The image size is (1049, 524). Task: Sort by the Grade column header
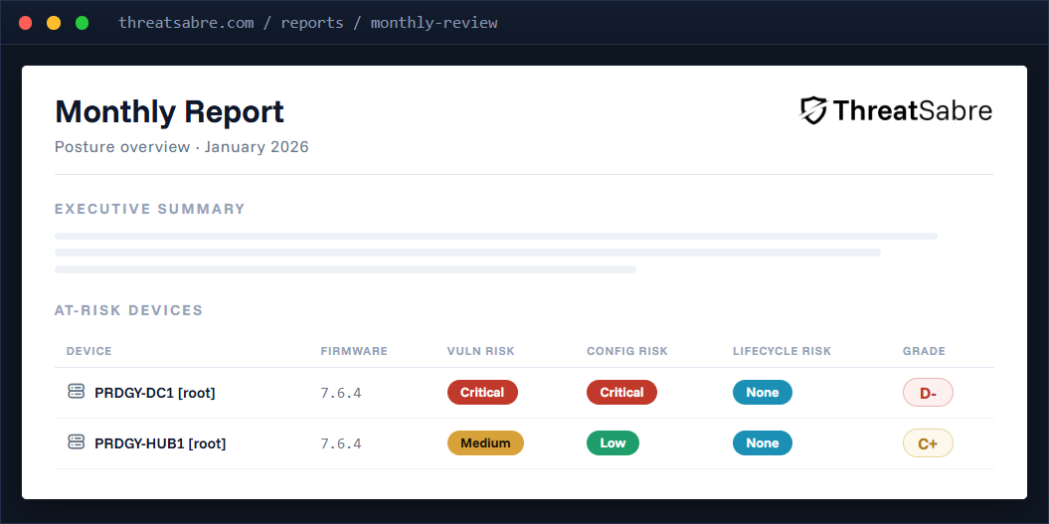coord(924,351)
